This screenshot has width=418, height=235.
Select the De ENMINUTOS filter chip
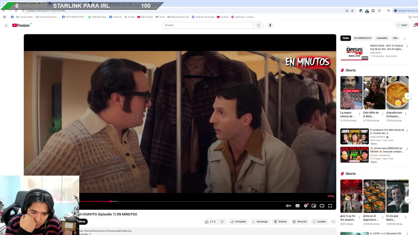pyautogui.click(x=362, y=38)
